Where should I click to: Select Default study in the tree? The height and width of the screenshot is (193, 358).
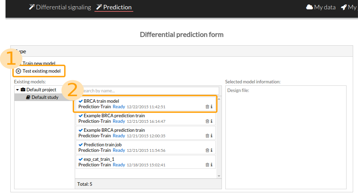45,97
